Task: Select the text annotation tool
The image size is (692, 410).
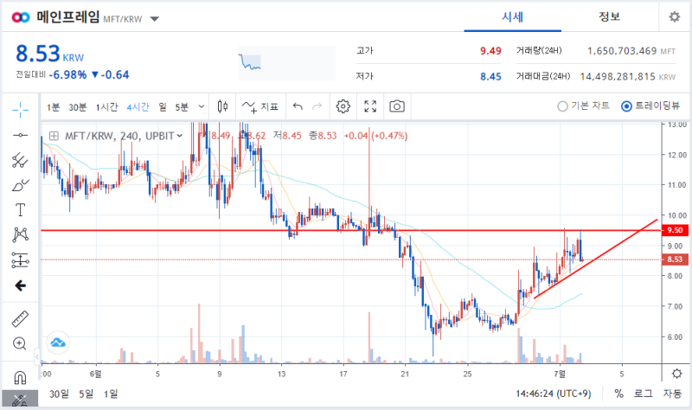Action: (x=20, y=210)
